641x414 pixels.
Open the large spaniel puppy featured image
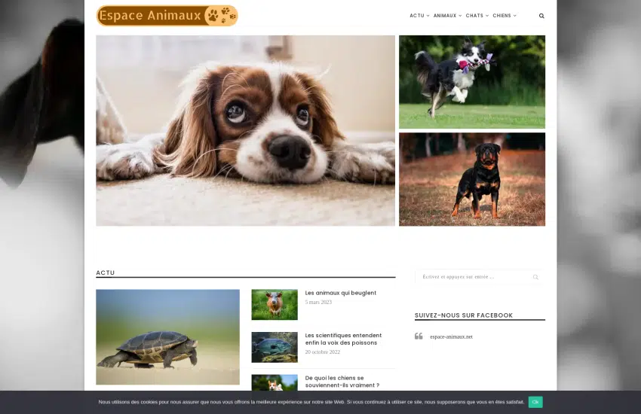pyautogui.click(x=245, y=130)
